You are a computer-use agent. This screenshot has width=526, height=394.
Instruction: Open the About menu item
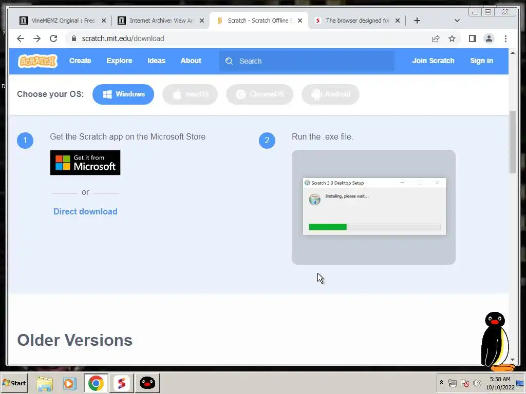191,61
